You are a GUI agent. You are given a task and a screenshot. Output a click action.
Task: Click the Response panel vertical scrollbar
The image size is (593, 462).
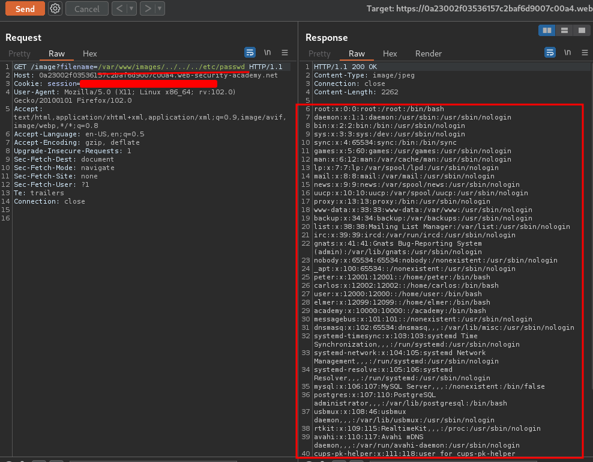(x=591, y=227)
